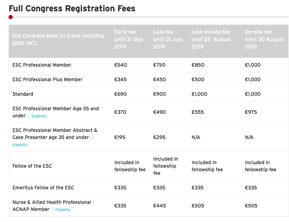Click the €195 early fee cell

[120, 137]
